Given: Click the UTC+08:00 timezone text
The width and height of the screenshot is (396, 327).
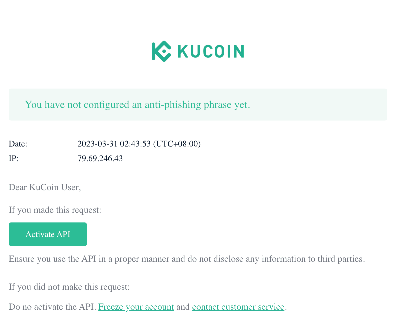Looking at the screenshot, I should 177,144.
